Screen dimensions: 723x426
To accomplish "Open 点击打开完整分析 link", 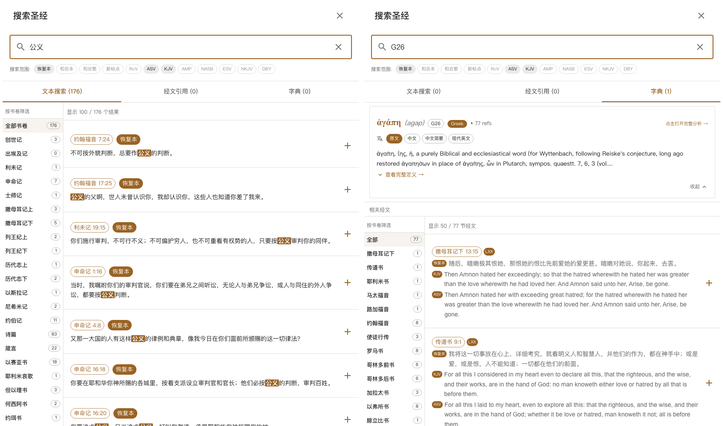I will (687, 124).
